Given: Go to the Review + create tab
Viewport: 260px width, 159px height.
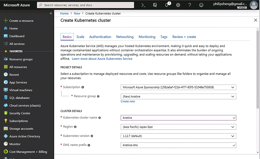Looking at the screenshot, I should [184, 37].
